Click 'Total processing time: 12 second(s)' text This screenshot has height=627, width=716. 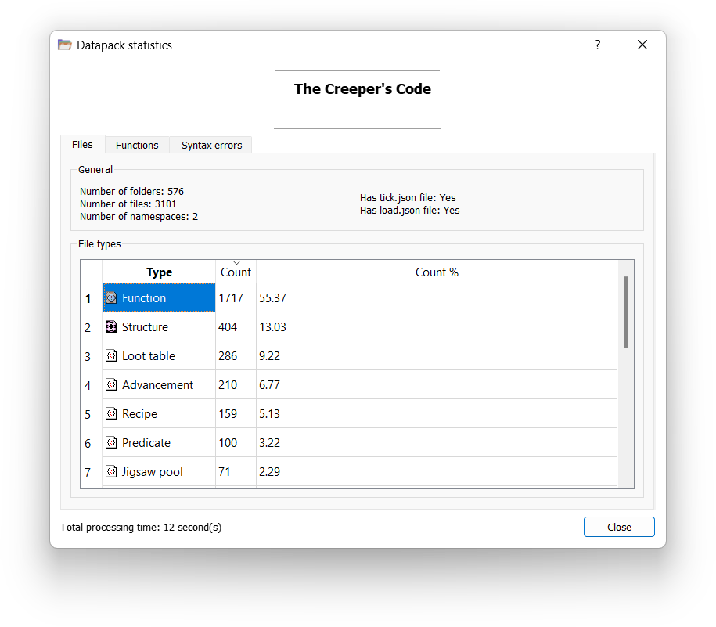141,527
